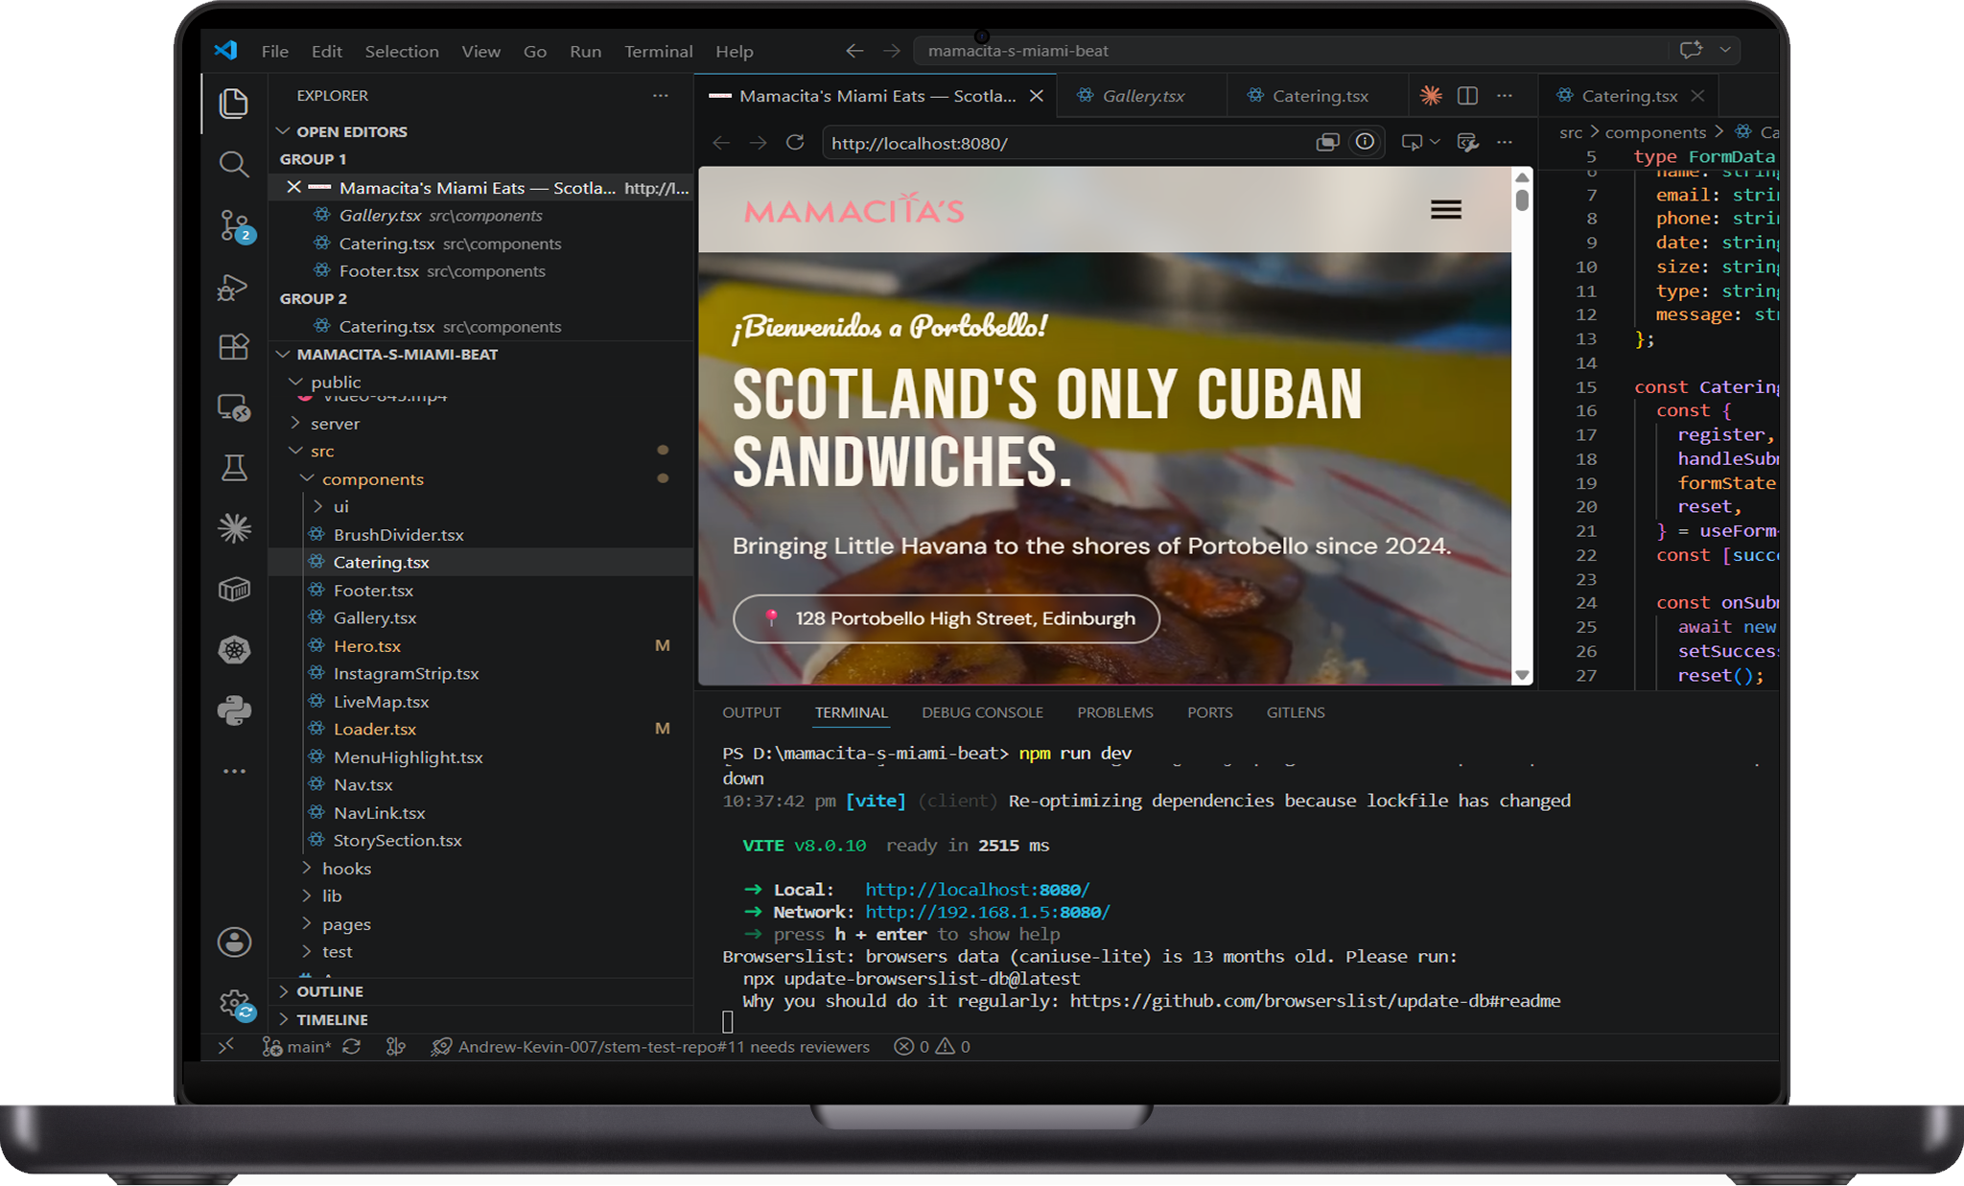This screenshot has height=1186, width=1964.
Task: Show additional activity bar views
Action: 233,771
